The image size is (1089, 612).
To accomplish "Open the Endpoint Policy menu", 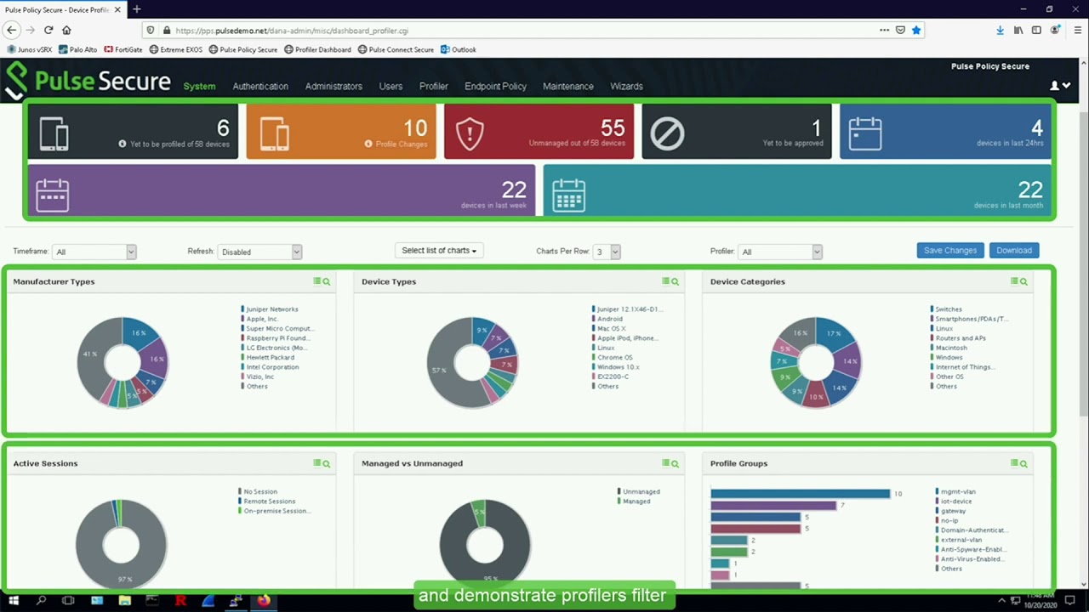I will (x=495, y=86).
